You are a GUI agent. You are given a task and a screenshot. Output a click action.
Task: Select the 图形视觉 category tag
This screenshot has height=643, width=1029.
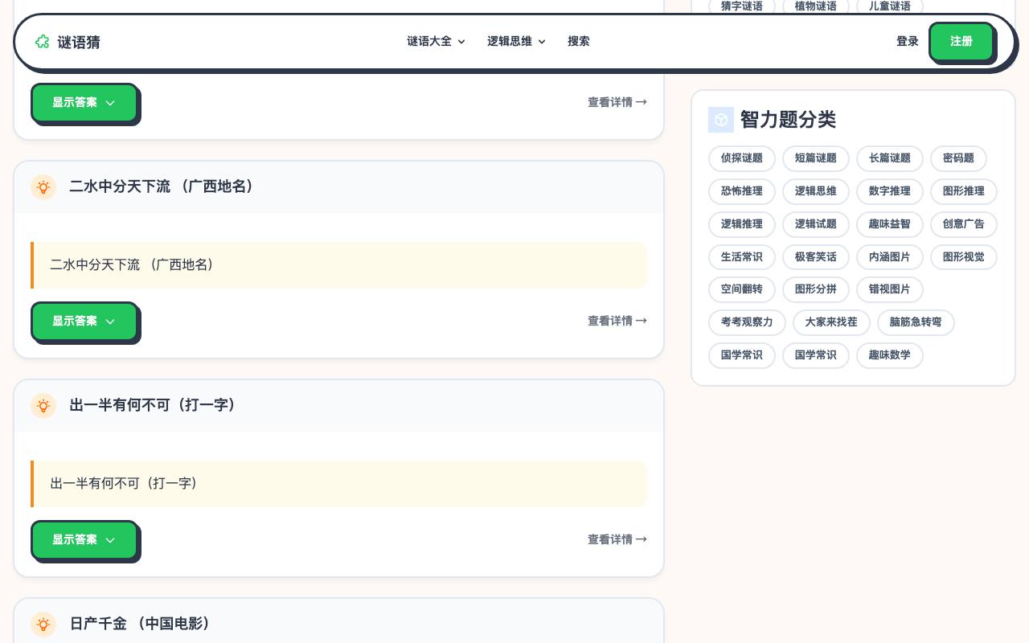click(964, 257)
